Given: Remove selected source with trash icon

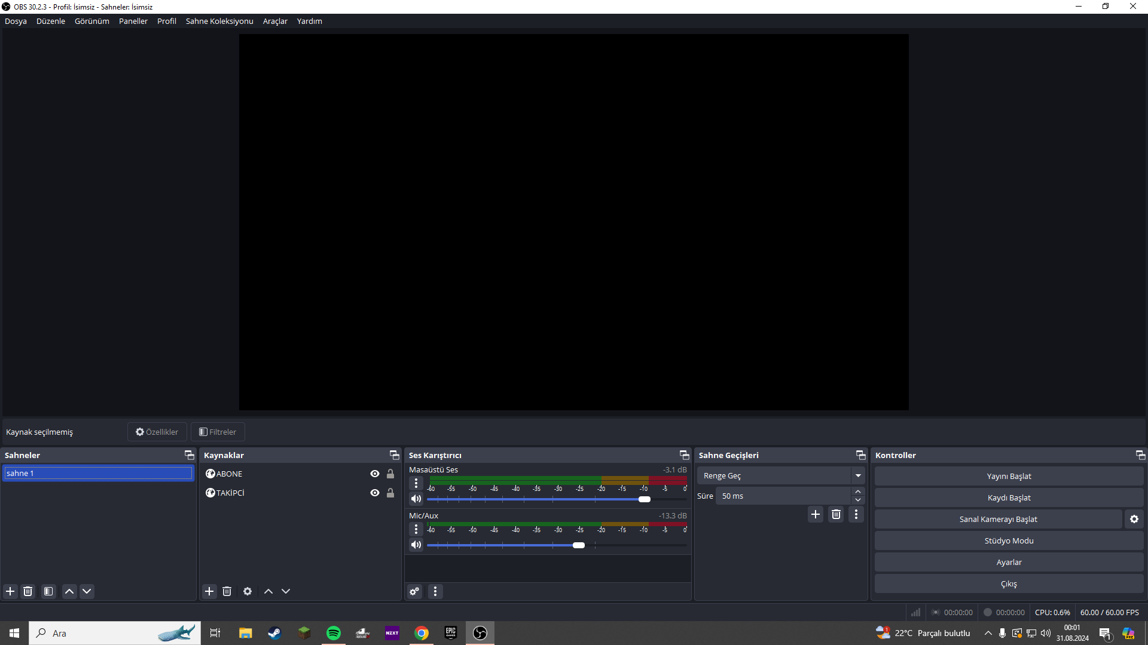Looking at the screenshot, I should point(227,591).
